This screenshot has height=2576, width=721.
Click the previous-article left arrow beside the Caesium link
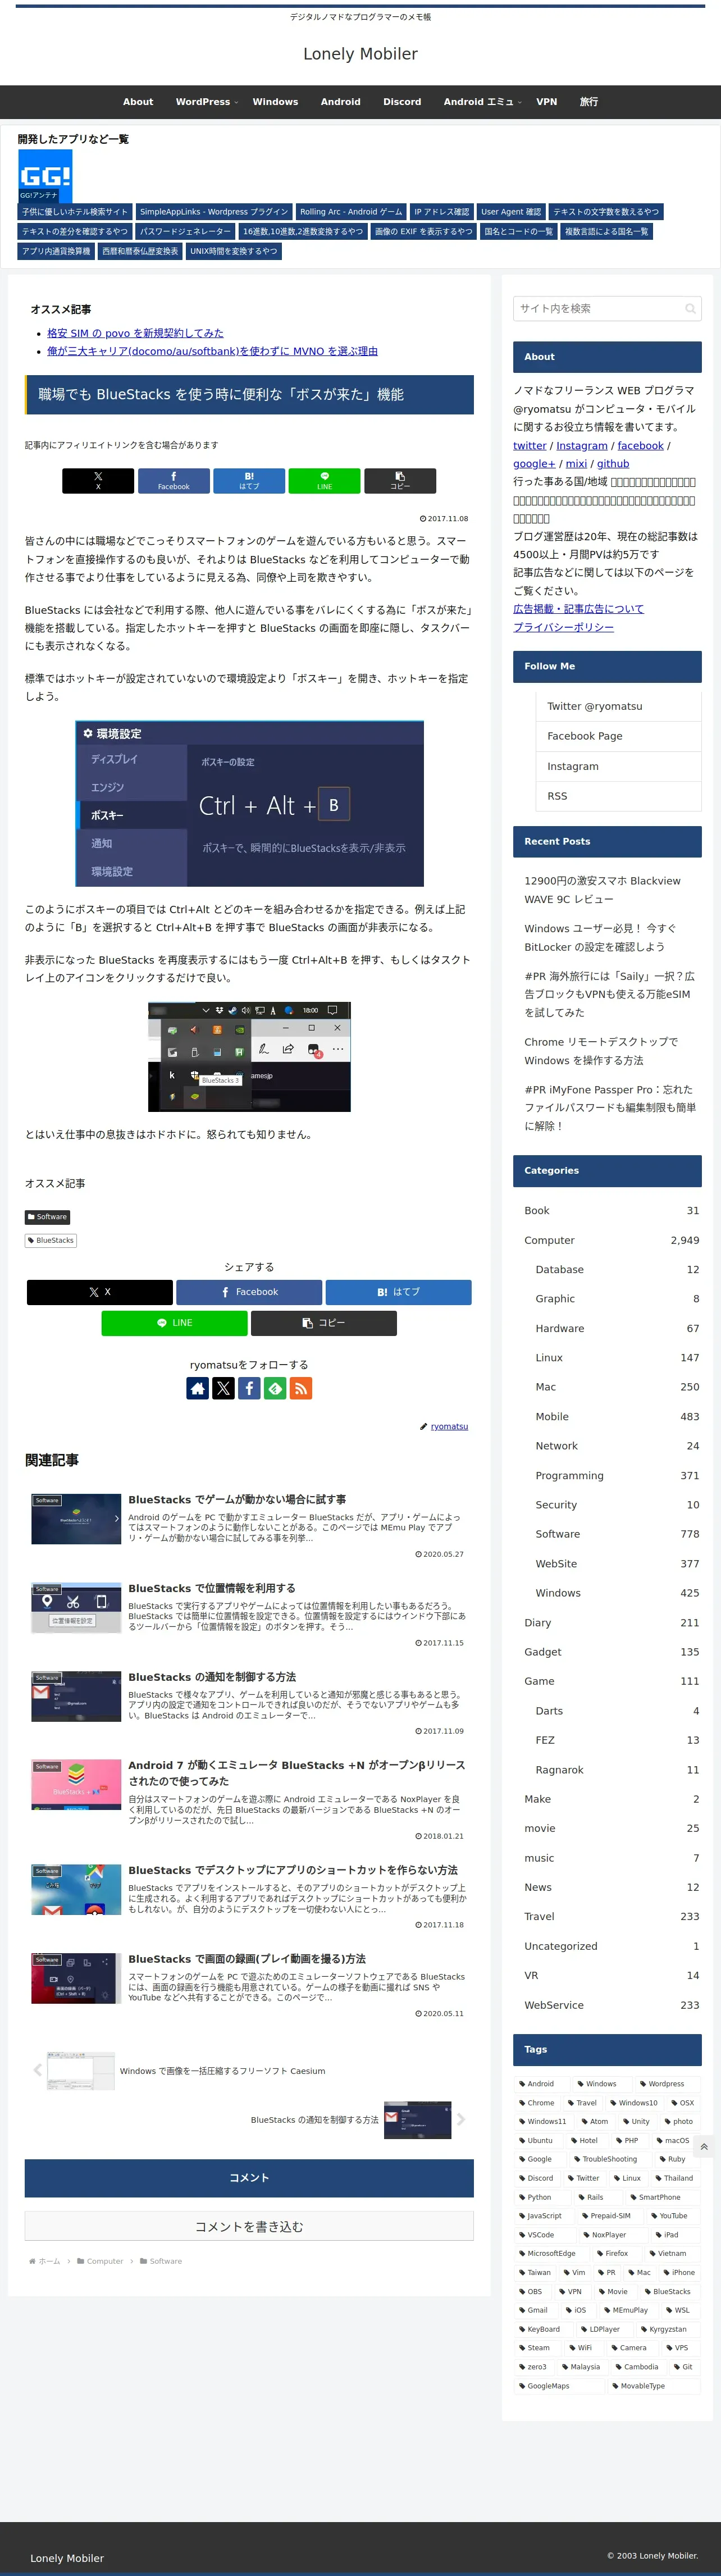[x=38, y=2070]
